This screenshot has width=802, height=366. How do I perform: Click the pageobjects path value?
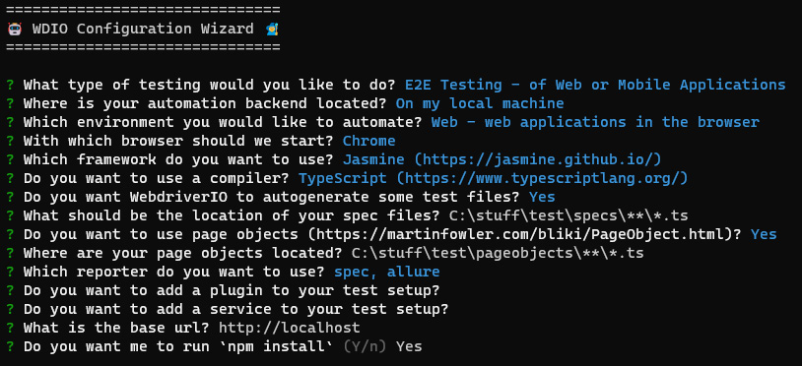[x=498, y=253]
